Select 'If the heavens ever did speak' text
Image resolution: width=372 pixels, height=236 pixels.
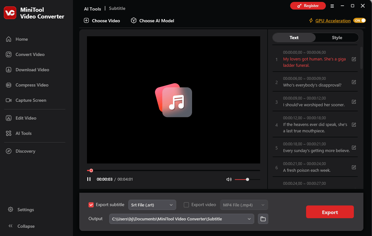tap(315, 128)
